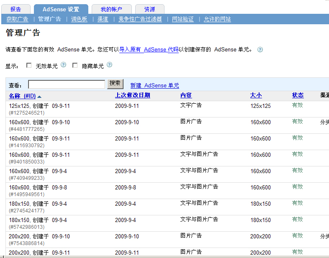329x258 pixels.
Task: Sort by 名称 (#ID) column header
Action: [23, 96]
